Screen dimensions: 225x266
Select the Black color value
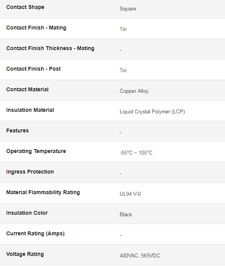126,215
